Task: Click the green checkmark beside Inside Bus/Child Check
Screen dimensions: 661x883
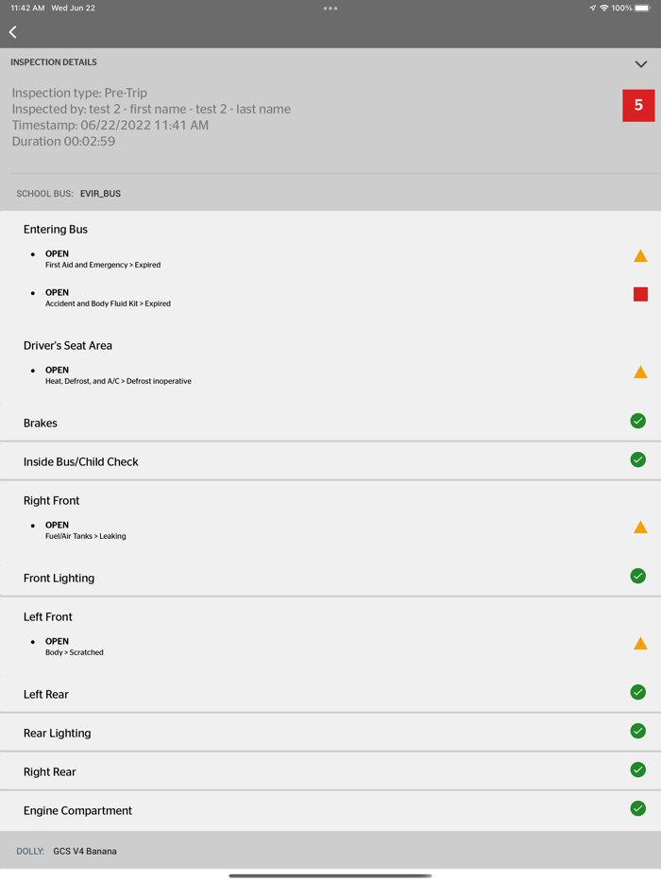Action: tap(638, 459)
